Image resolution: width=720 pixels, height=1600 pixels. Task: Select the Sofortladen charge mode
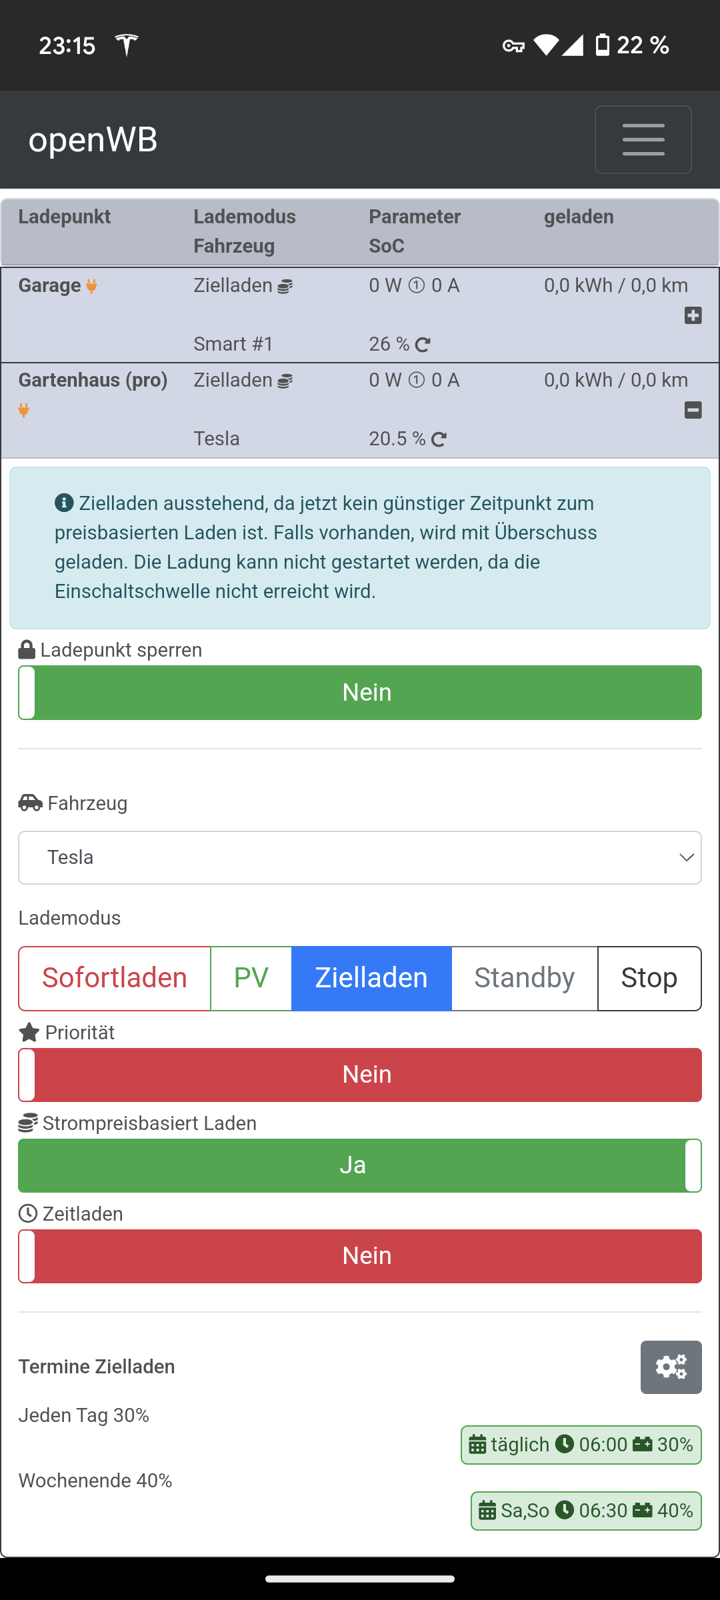pyautogui.click(x=115, y=978)
